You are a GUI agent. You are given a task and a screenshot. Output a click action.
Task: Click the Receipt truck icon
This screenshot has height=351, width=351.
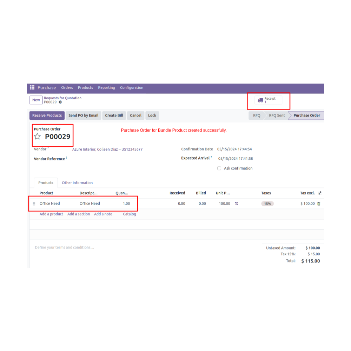[x=260, y=100]
